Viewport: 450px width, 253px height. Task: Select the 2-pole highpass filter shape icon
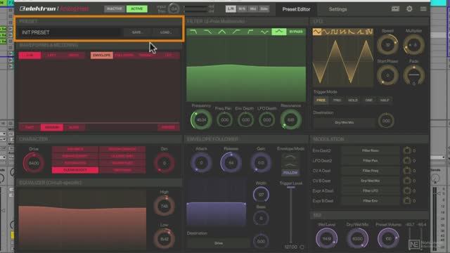coord(250,32)
